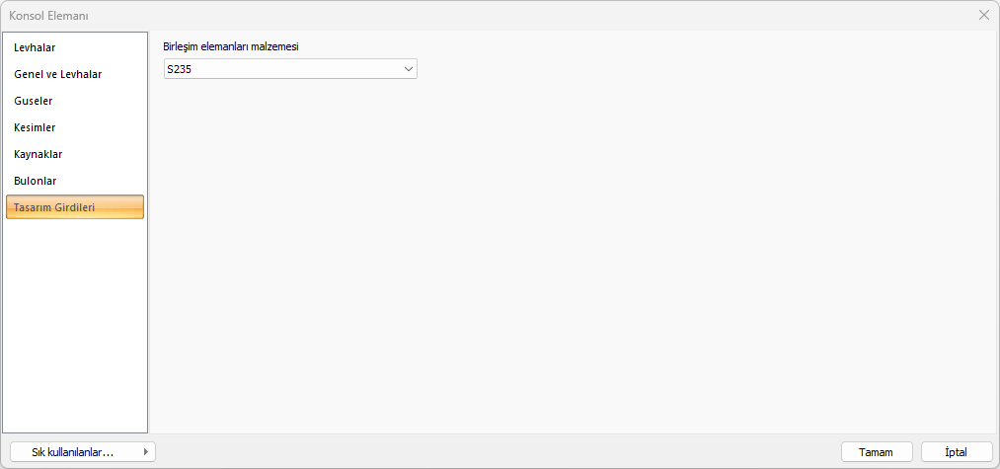This screenshot has height=469, width=1000.
Task: Switch to Genel ve Levhalar page
Action: pos(57,74)
